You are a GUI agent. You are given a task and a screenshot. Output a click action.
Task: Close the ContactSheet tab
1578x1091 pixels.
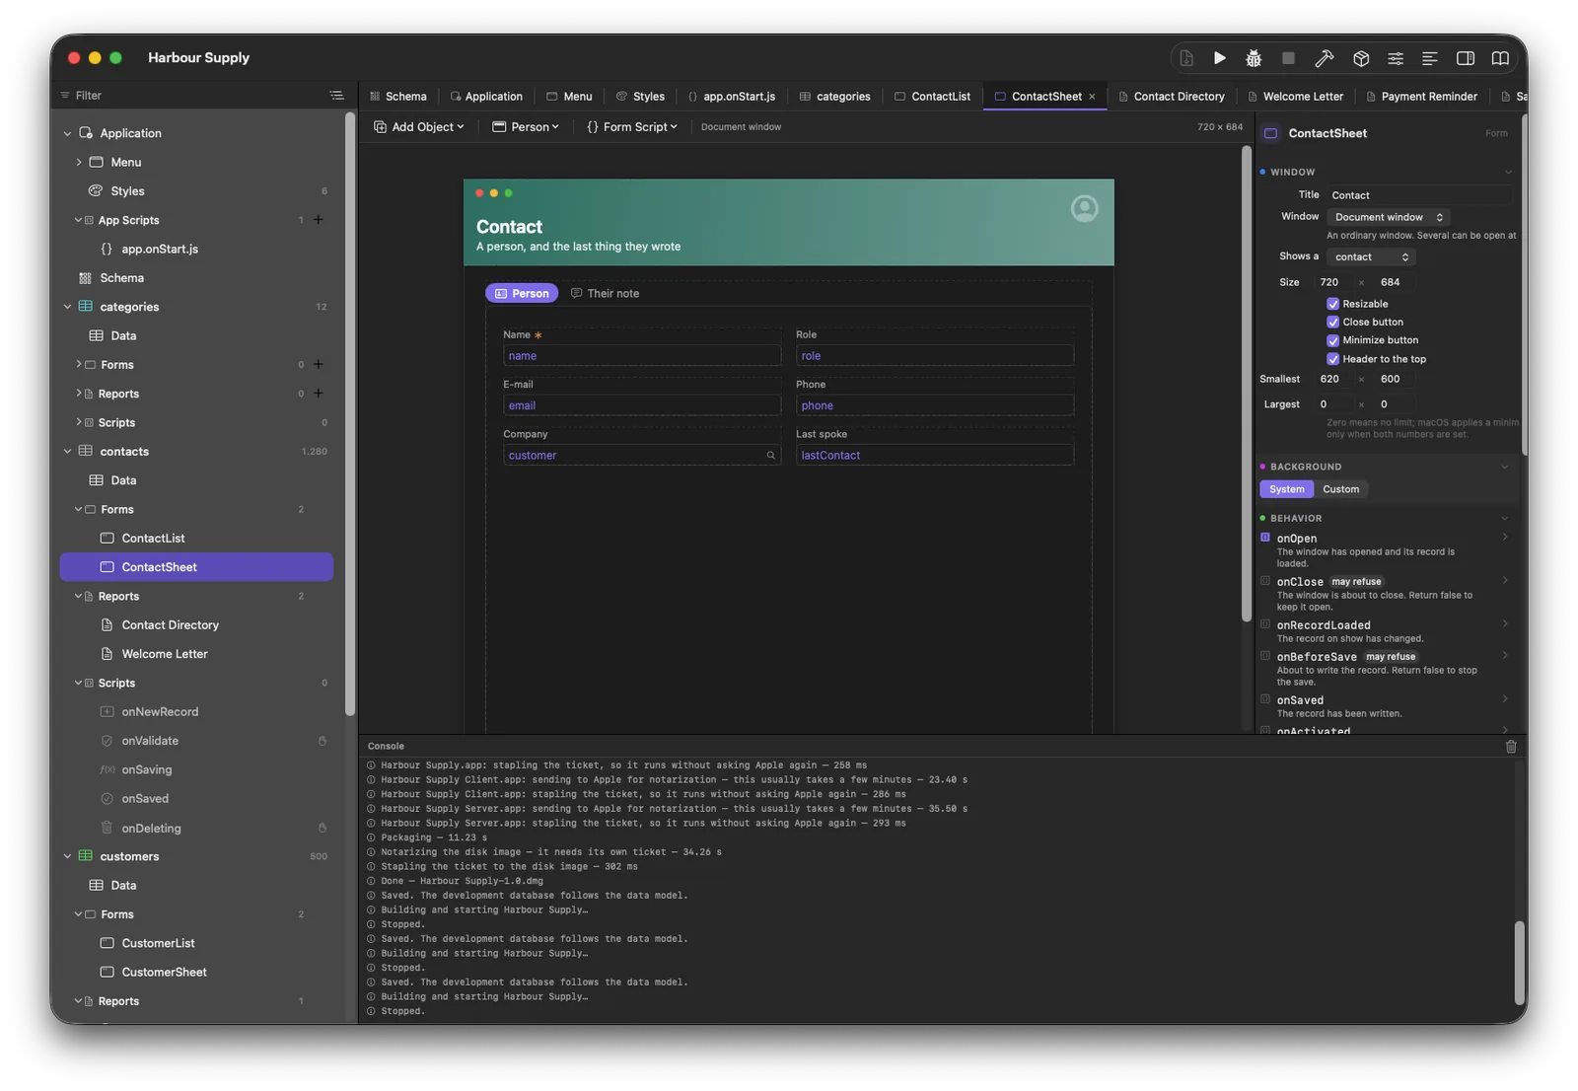(x=1092, y=97)
